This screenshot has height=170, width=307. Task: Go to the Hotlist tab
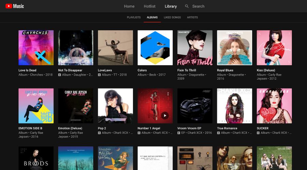[x=150, y=6]
